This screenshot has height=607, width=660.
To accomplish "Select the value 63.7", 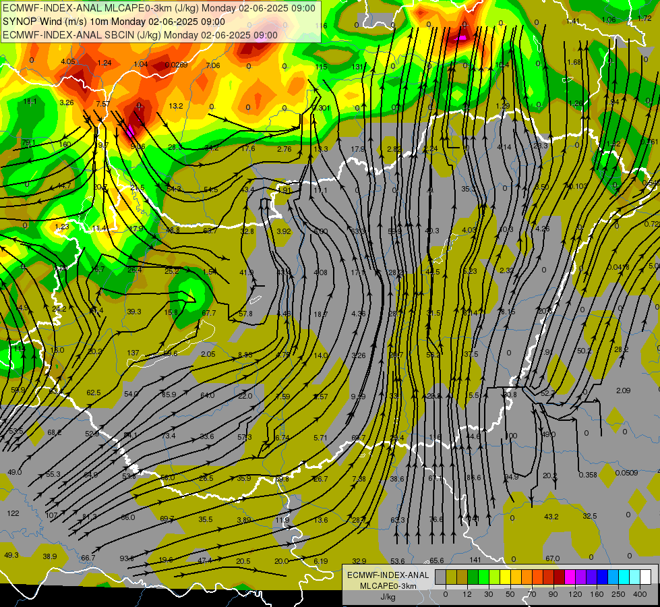I will [x=210, y=231].
